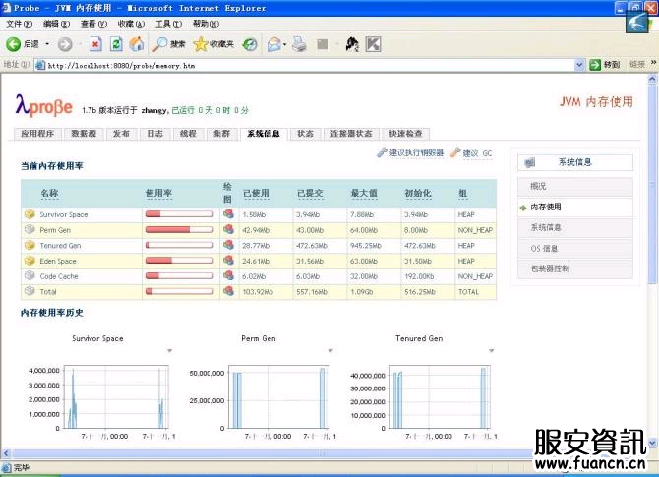Click the Survivor Space pool icon
The image size is (659, 477).
30,214
